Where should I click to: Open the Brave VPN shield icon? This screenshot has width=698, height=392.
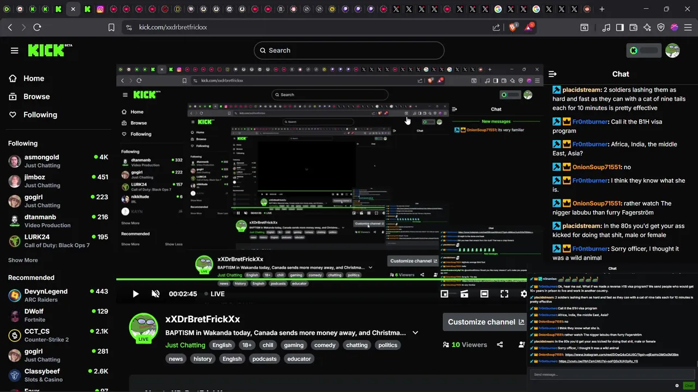pyautogui.click(x=661, y=27)
